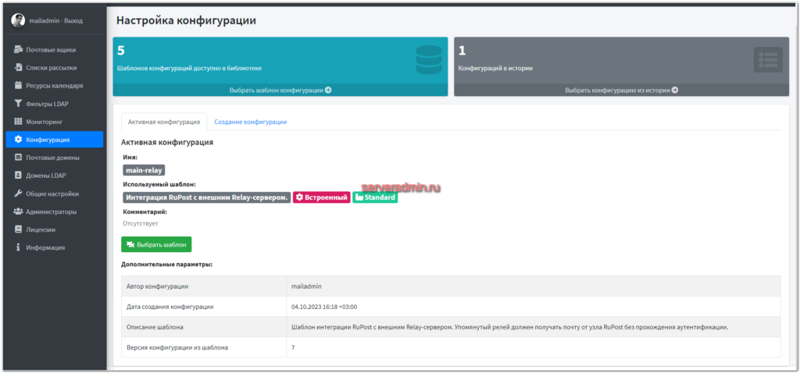This screenshot has width=800, height=373.
Task: Click the green Standard badge
Action: (x=375, y=197)
